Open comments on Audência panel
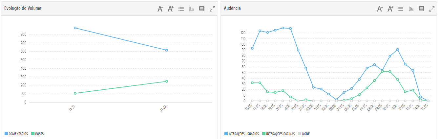The width and height of the screenshot is (438, 139). [x=422, y=9]
